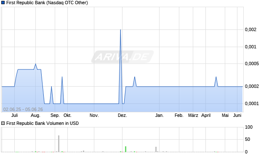Viewport: 261px width, 156px height.
Task: Click the 'Okt.' month label
Action: point(67,115)
